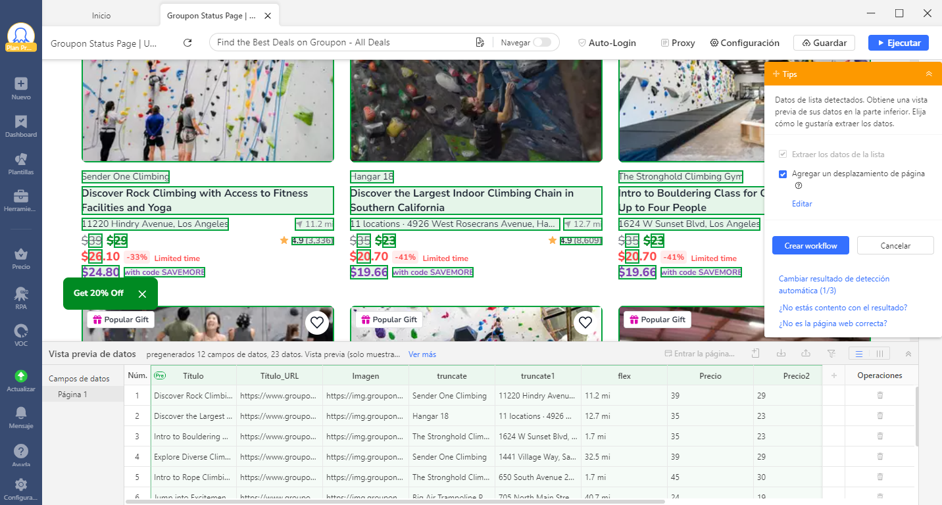Click the export data upload icon
The height and width of the screenshot is (505, 942).
[x=806, y=354]
